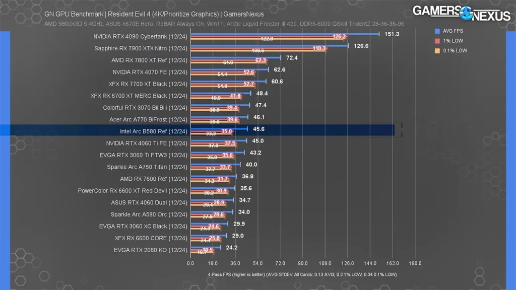Select the 144.0 tick on the FPS axis

pos(370,263)
